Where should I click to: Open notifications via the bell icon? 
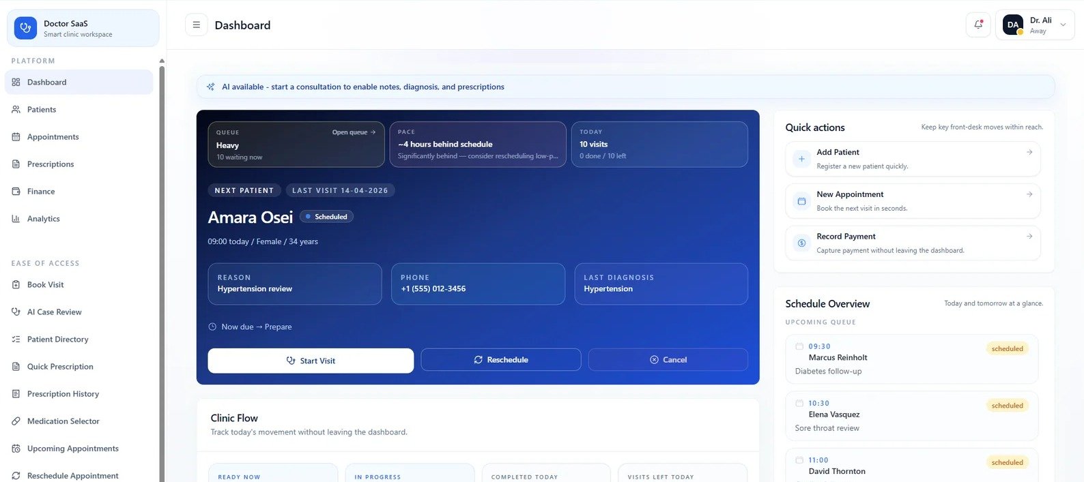coord(978,25)
